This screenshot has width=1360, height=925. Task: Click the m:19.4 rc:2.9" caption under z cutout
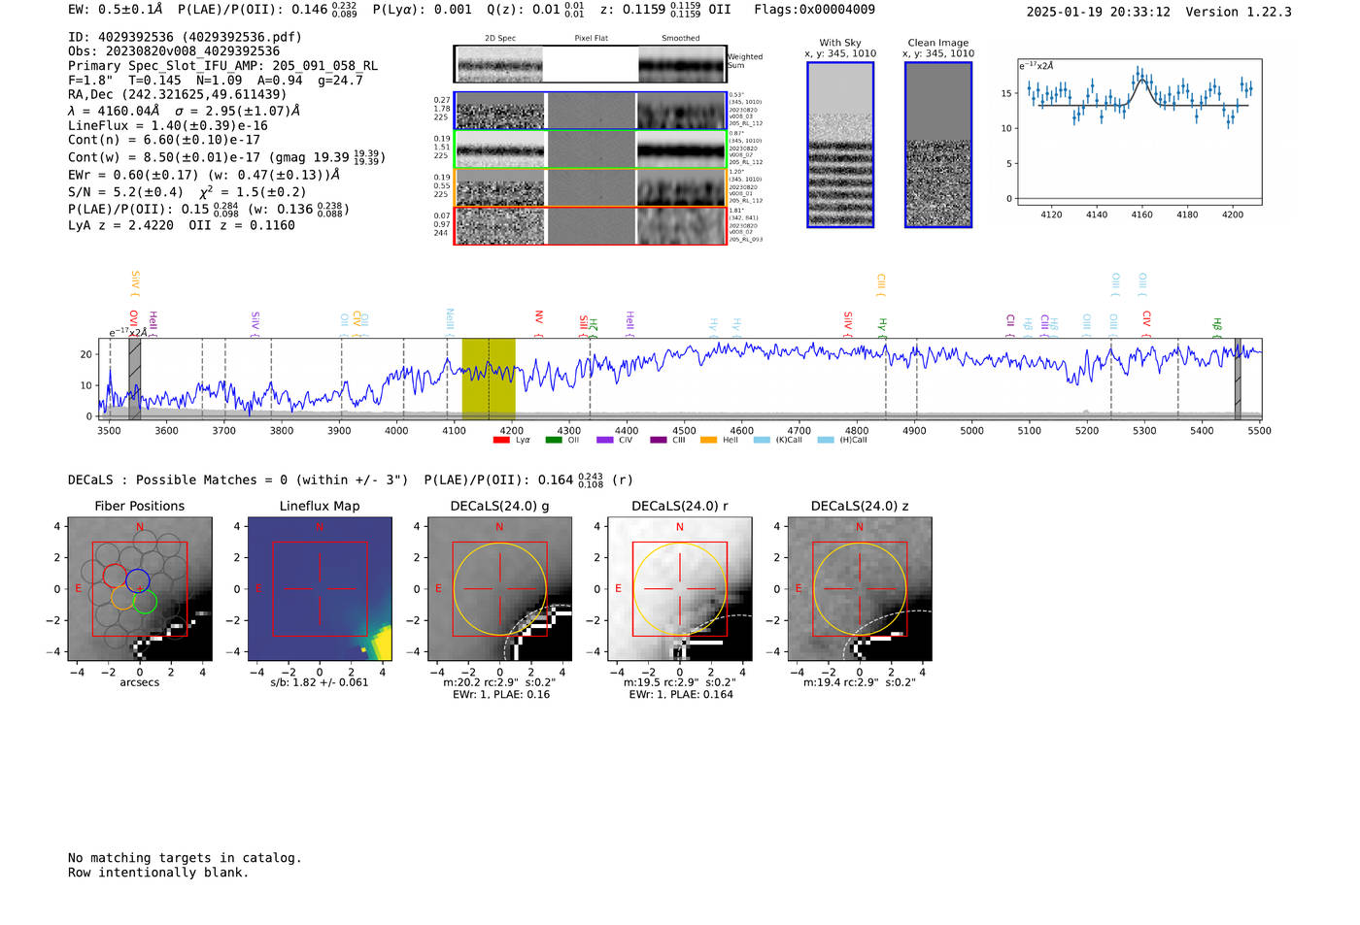coord(859,682)
